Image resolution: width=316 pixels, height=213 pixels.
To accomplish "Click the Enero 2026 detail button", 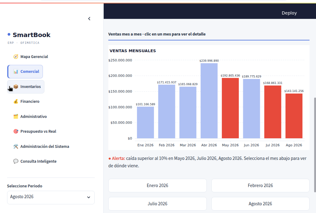I will click(x=157, y=186).
